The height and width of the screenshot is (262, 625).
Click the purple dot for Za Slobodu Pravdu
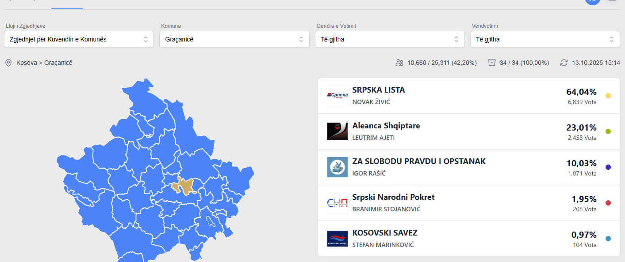[x=608, y=167]
